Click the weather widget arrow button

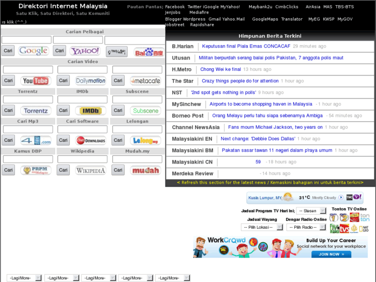(x=341, y=197)
